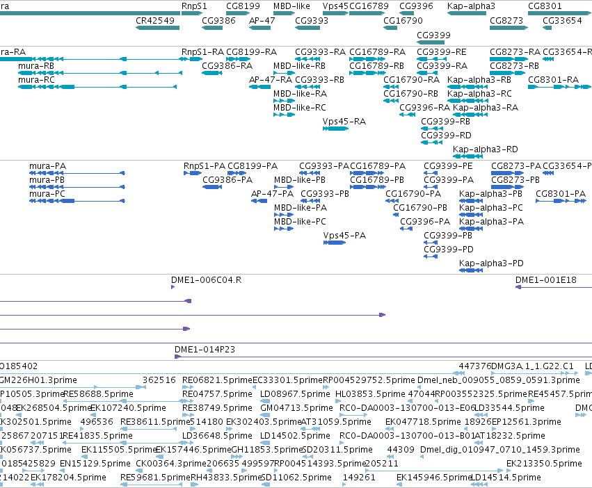This screenshot has height=488, width=592.
Task: Click the Kap-alpha3 gene label
Action: 471,6
